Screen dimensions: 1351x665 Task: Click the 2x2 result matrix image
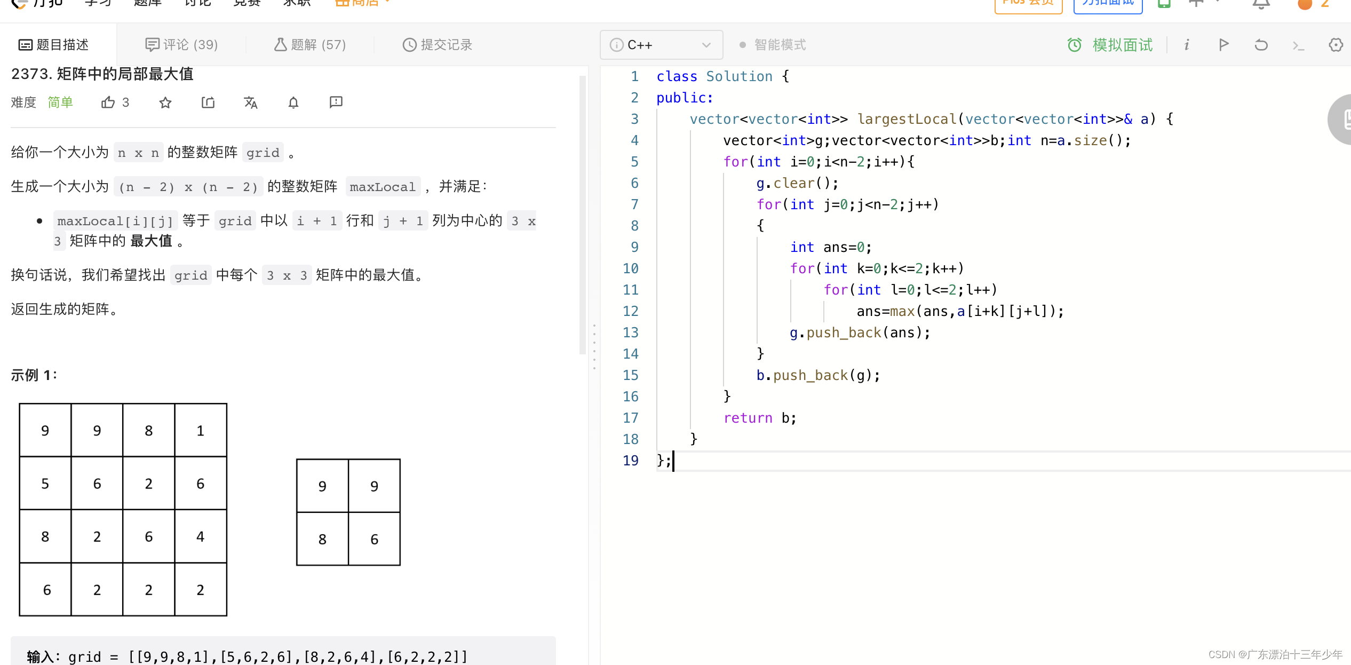click(348, 512)
